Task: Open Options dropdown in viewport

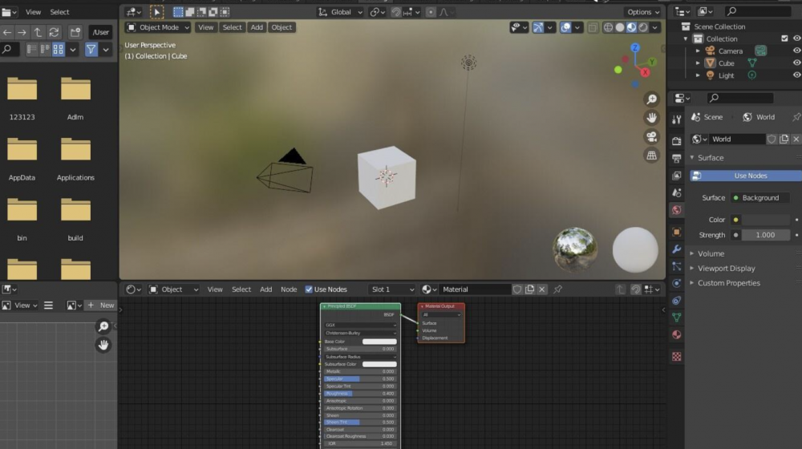Action: [643, 12]
